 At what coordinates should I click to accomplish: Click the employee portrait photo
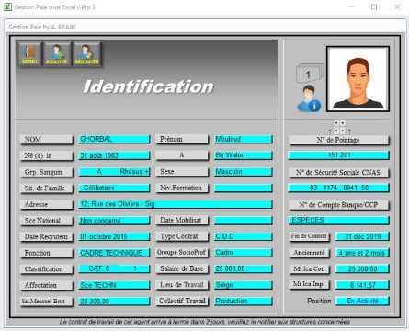(x=358, y=79)
